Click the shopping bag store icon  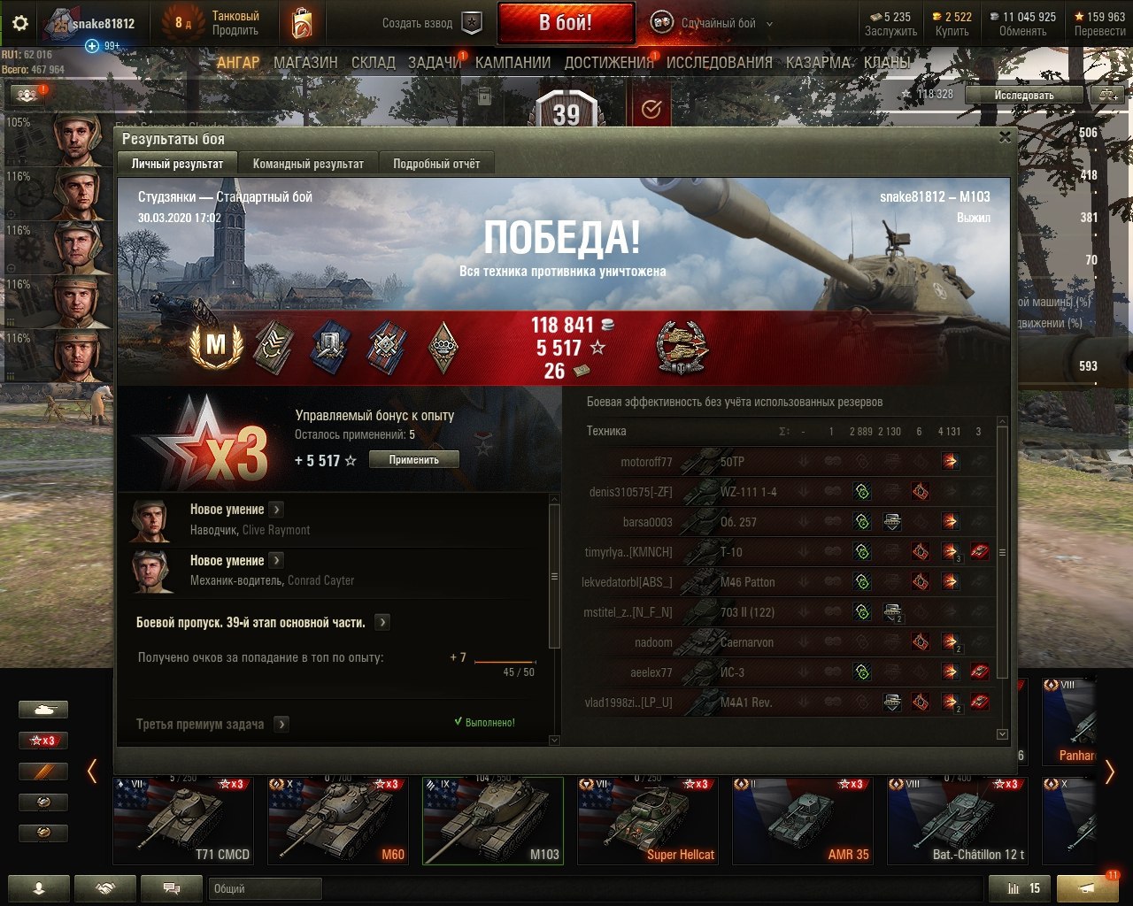pos(302,23)
